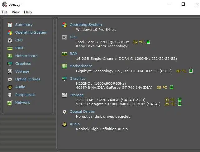Screen dimensions: 200x152
Task: Click the RAM module icon in sidebar
Action: 10,48
